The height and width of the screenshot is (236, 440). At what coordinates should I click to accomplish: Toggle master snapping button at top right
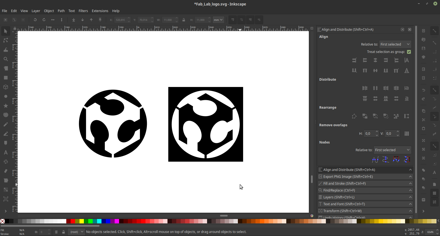435,31
